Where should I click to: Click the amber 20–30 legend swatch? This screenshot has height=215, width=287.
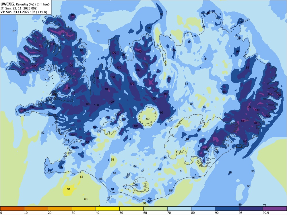60,209
